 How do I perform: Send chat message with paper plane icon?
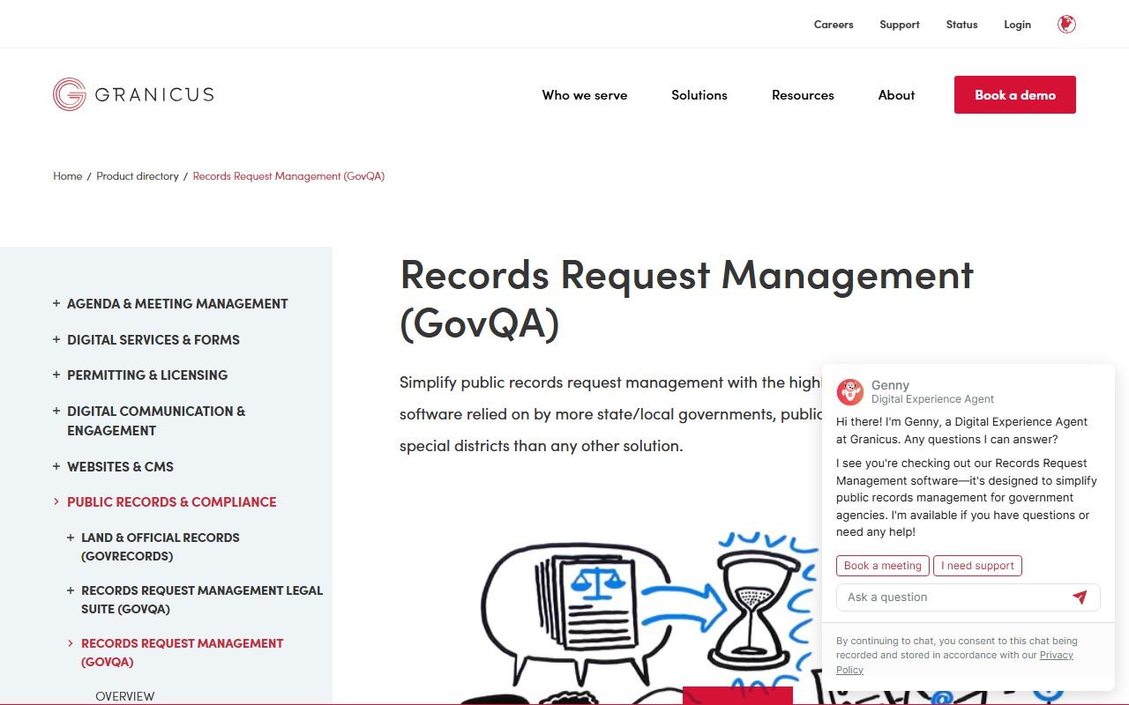coord(1080,597)
